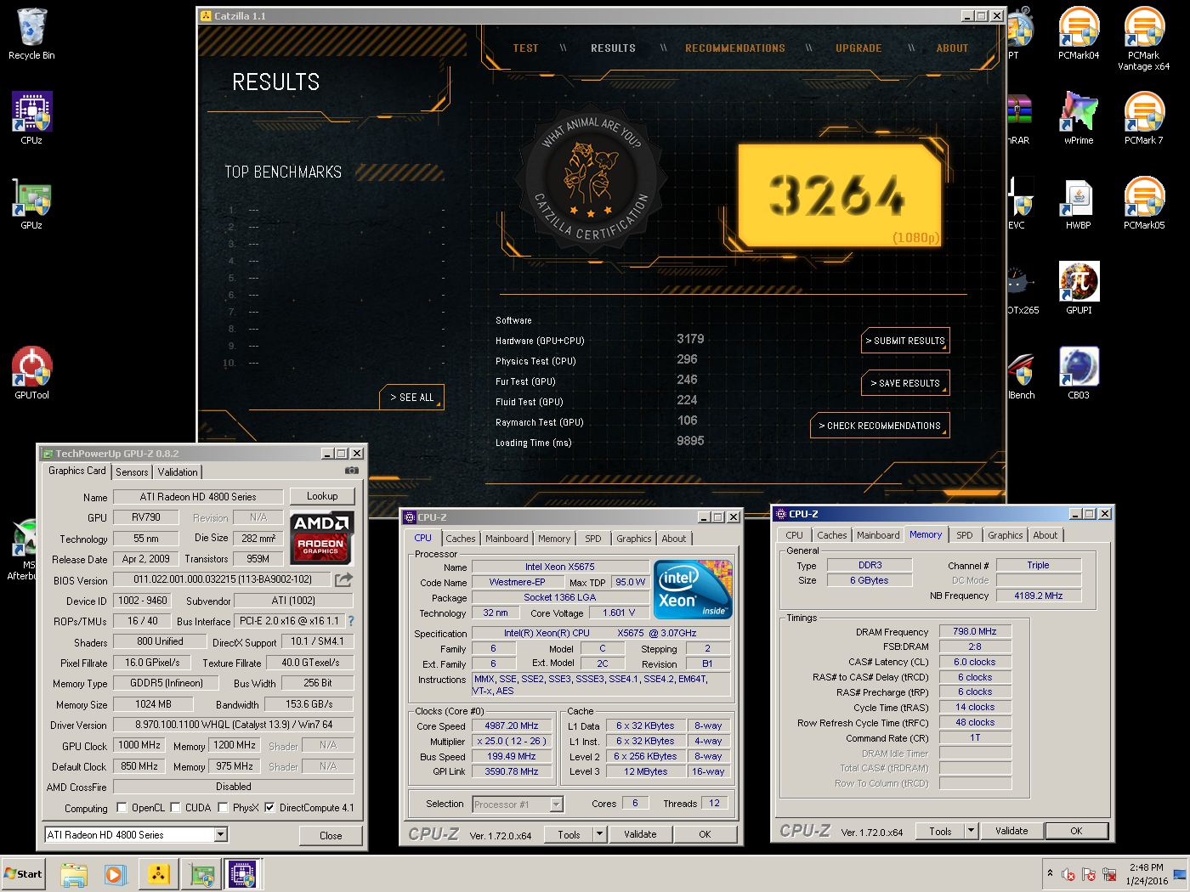Click the Start button
Image resolution: width=1190 pixels, height=892 pixels.
[24, 874]
